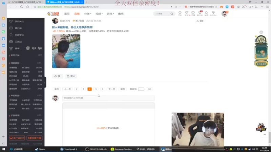Click the user avatar in header
Screen dimensions: 271x152
225,14
